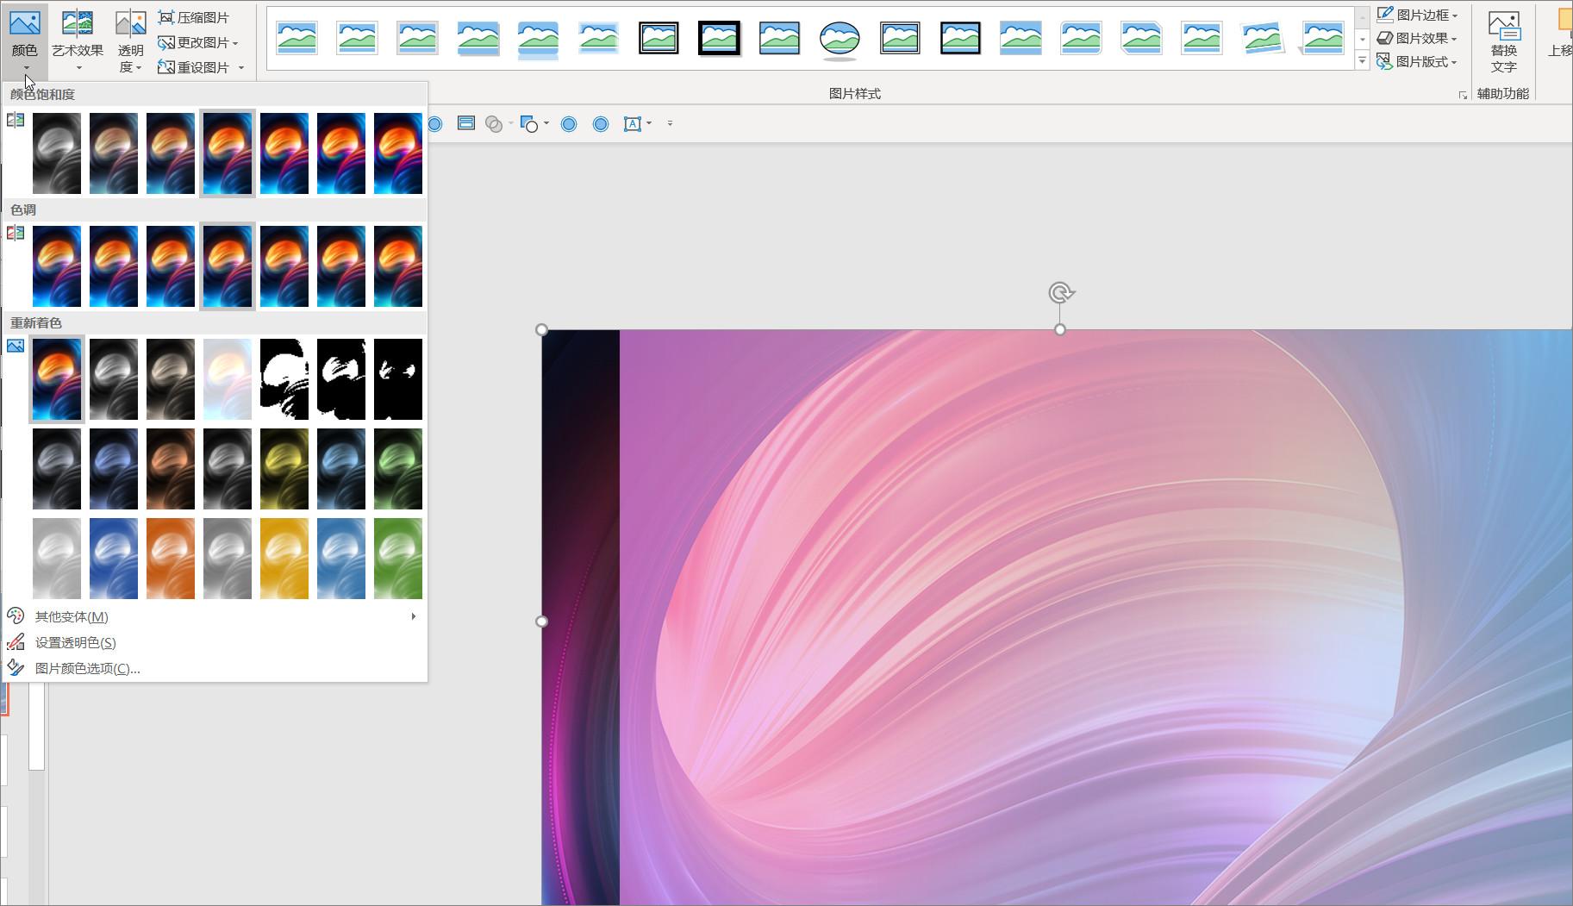Viewport: 1573px width, 906px height.
Task: Click the top-left corner sizing handle
Action: point(541,329)
